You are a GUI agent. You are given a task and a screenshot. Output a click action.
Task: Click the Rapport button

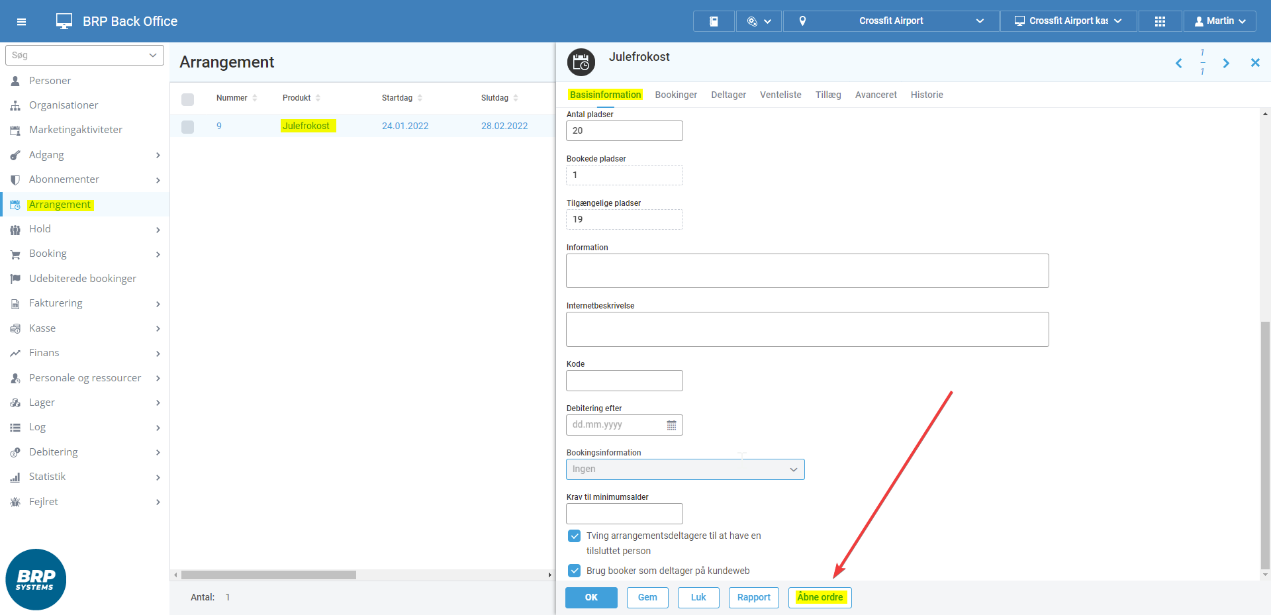coord(754,597)
